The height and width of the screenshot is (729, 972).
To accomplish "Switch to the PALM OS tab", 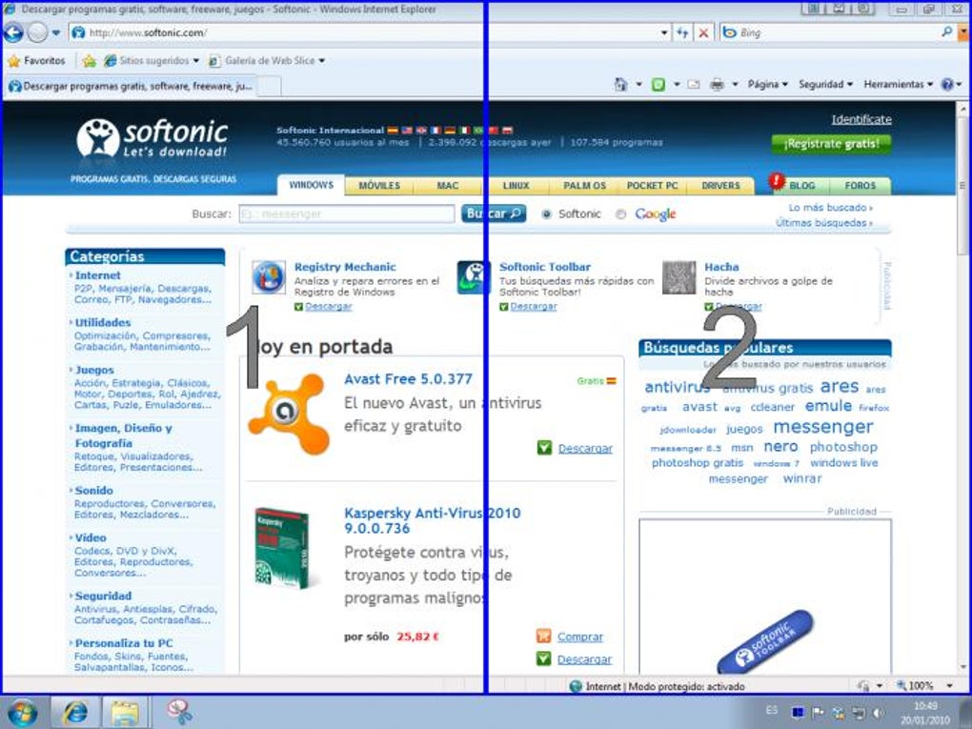I will coord(584,186).
